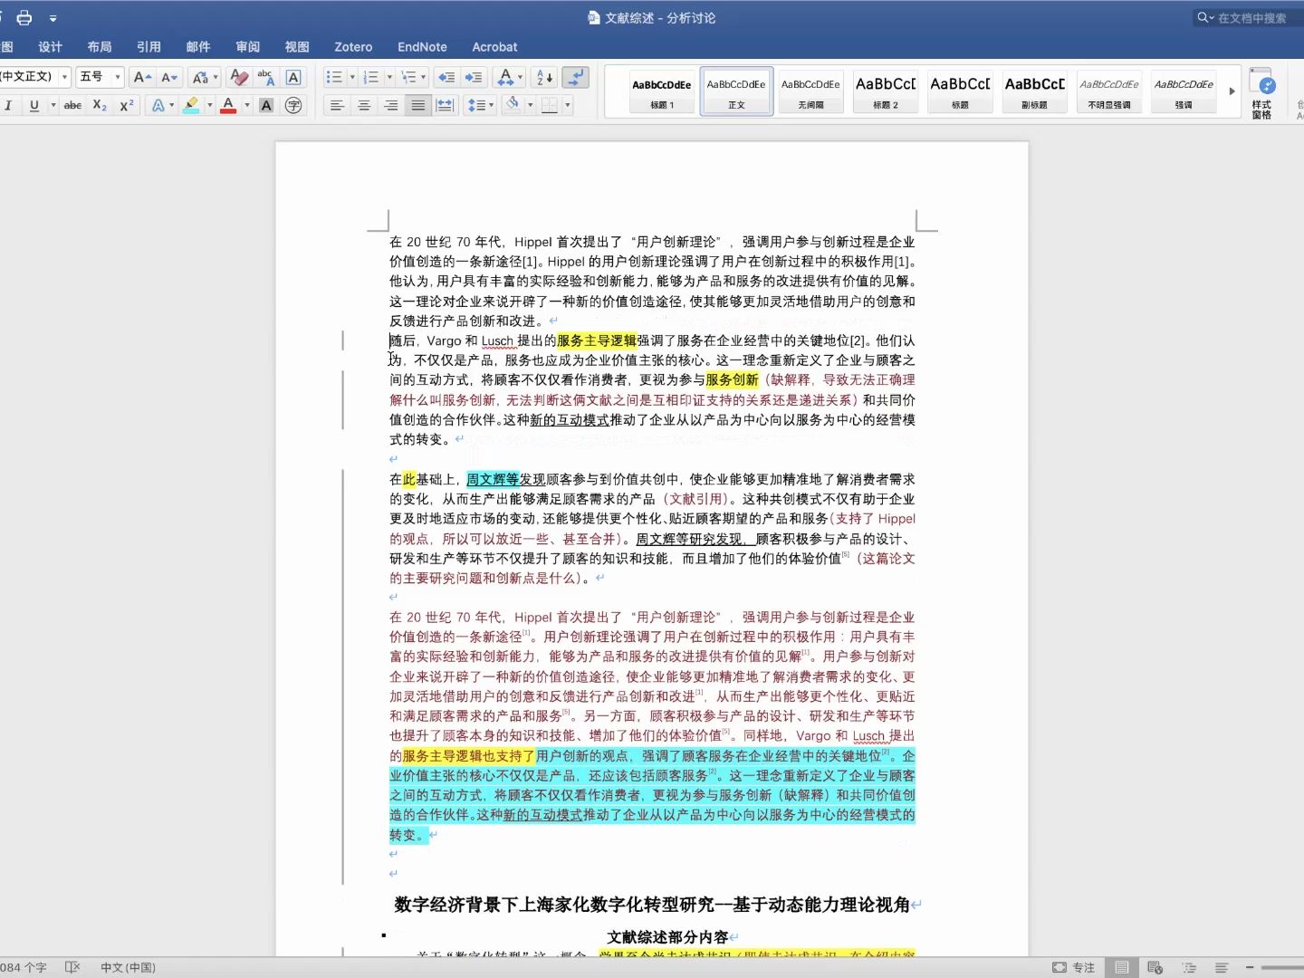Image resolution: width=1304 pixels, height=978 pixels.
Task: Apply the 副标题 style
Action: [1034, 91]
